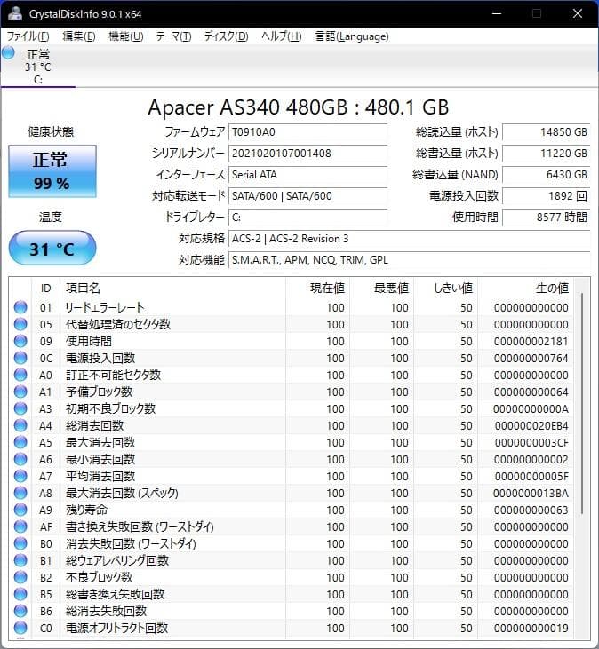Click the ID column header
Image resolution: width=599 pixels, height=649 pixels.
coord(45,288)
